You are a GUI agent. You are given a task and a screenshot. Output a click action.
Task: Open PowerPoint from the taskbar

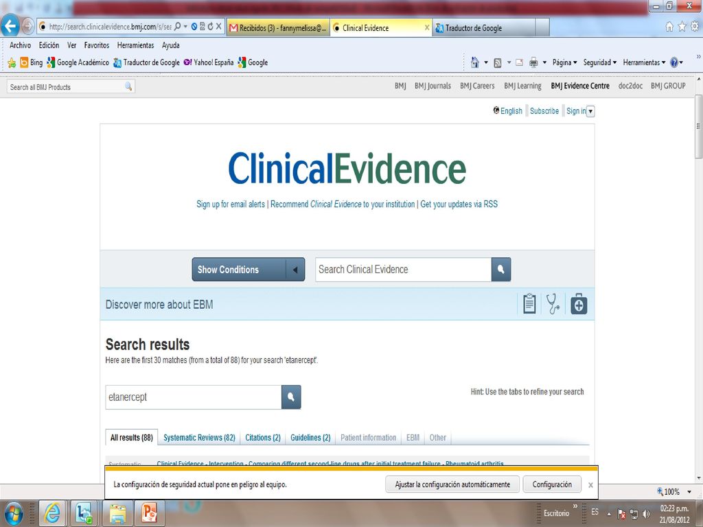coord(149,513)
